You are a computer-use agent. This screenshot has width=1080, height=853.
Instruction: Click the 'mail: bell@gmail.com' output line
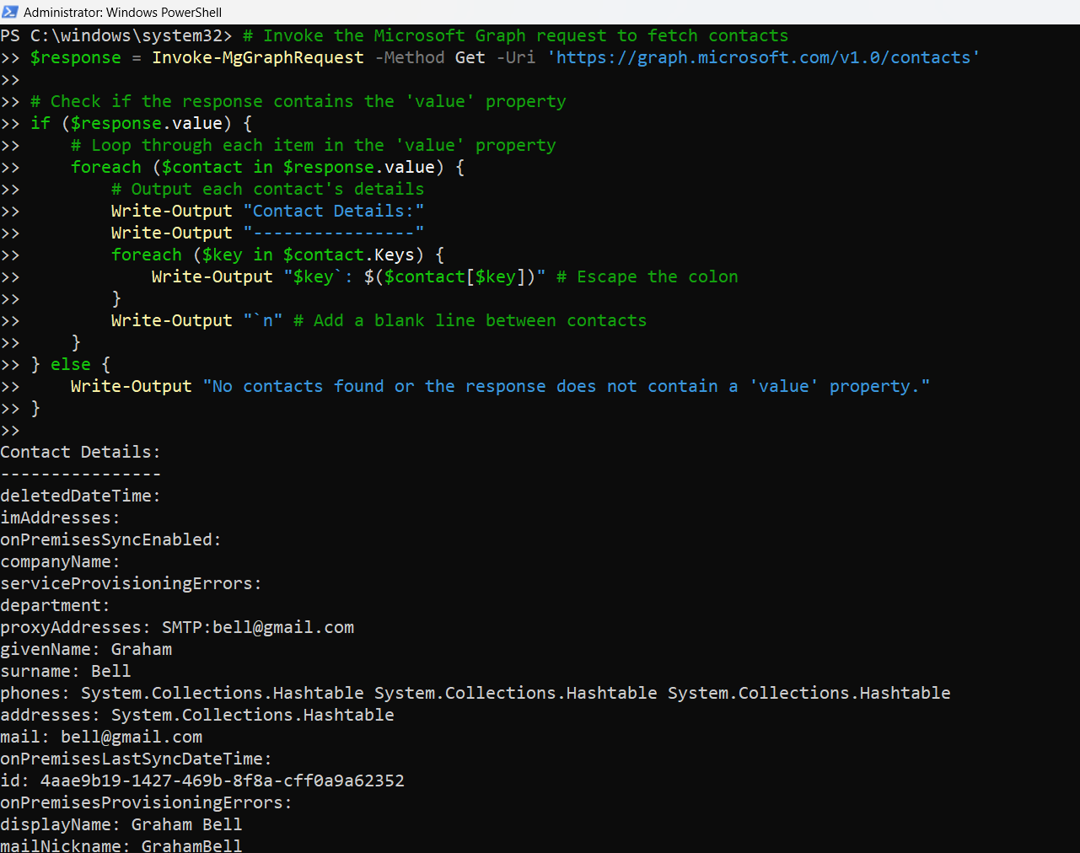coord(101,737)
